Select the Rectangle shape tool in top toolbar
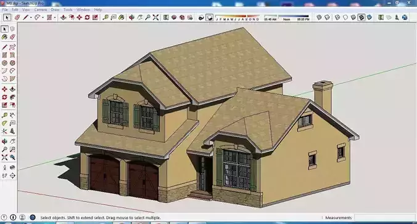Screen dimensions: 417x224 (49, 17)
